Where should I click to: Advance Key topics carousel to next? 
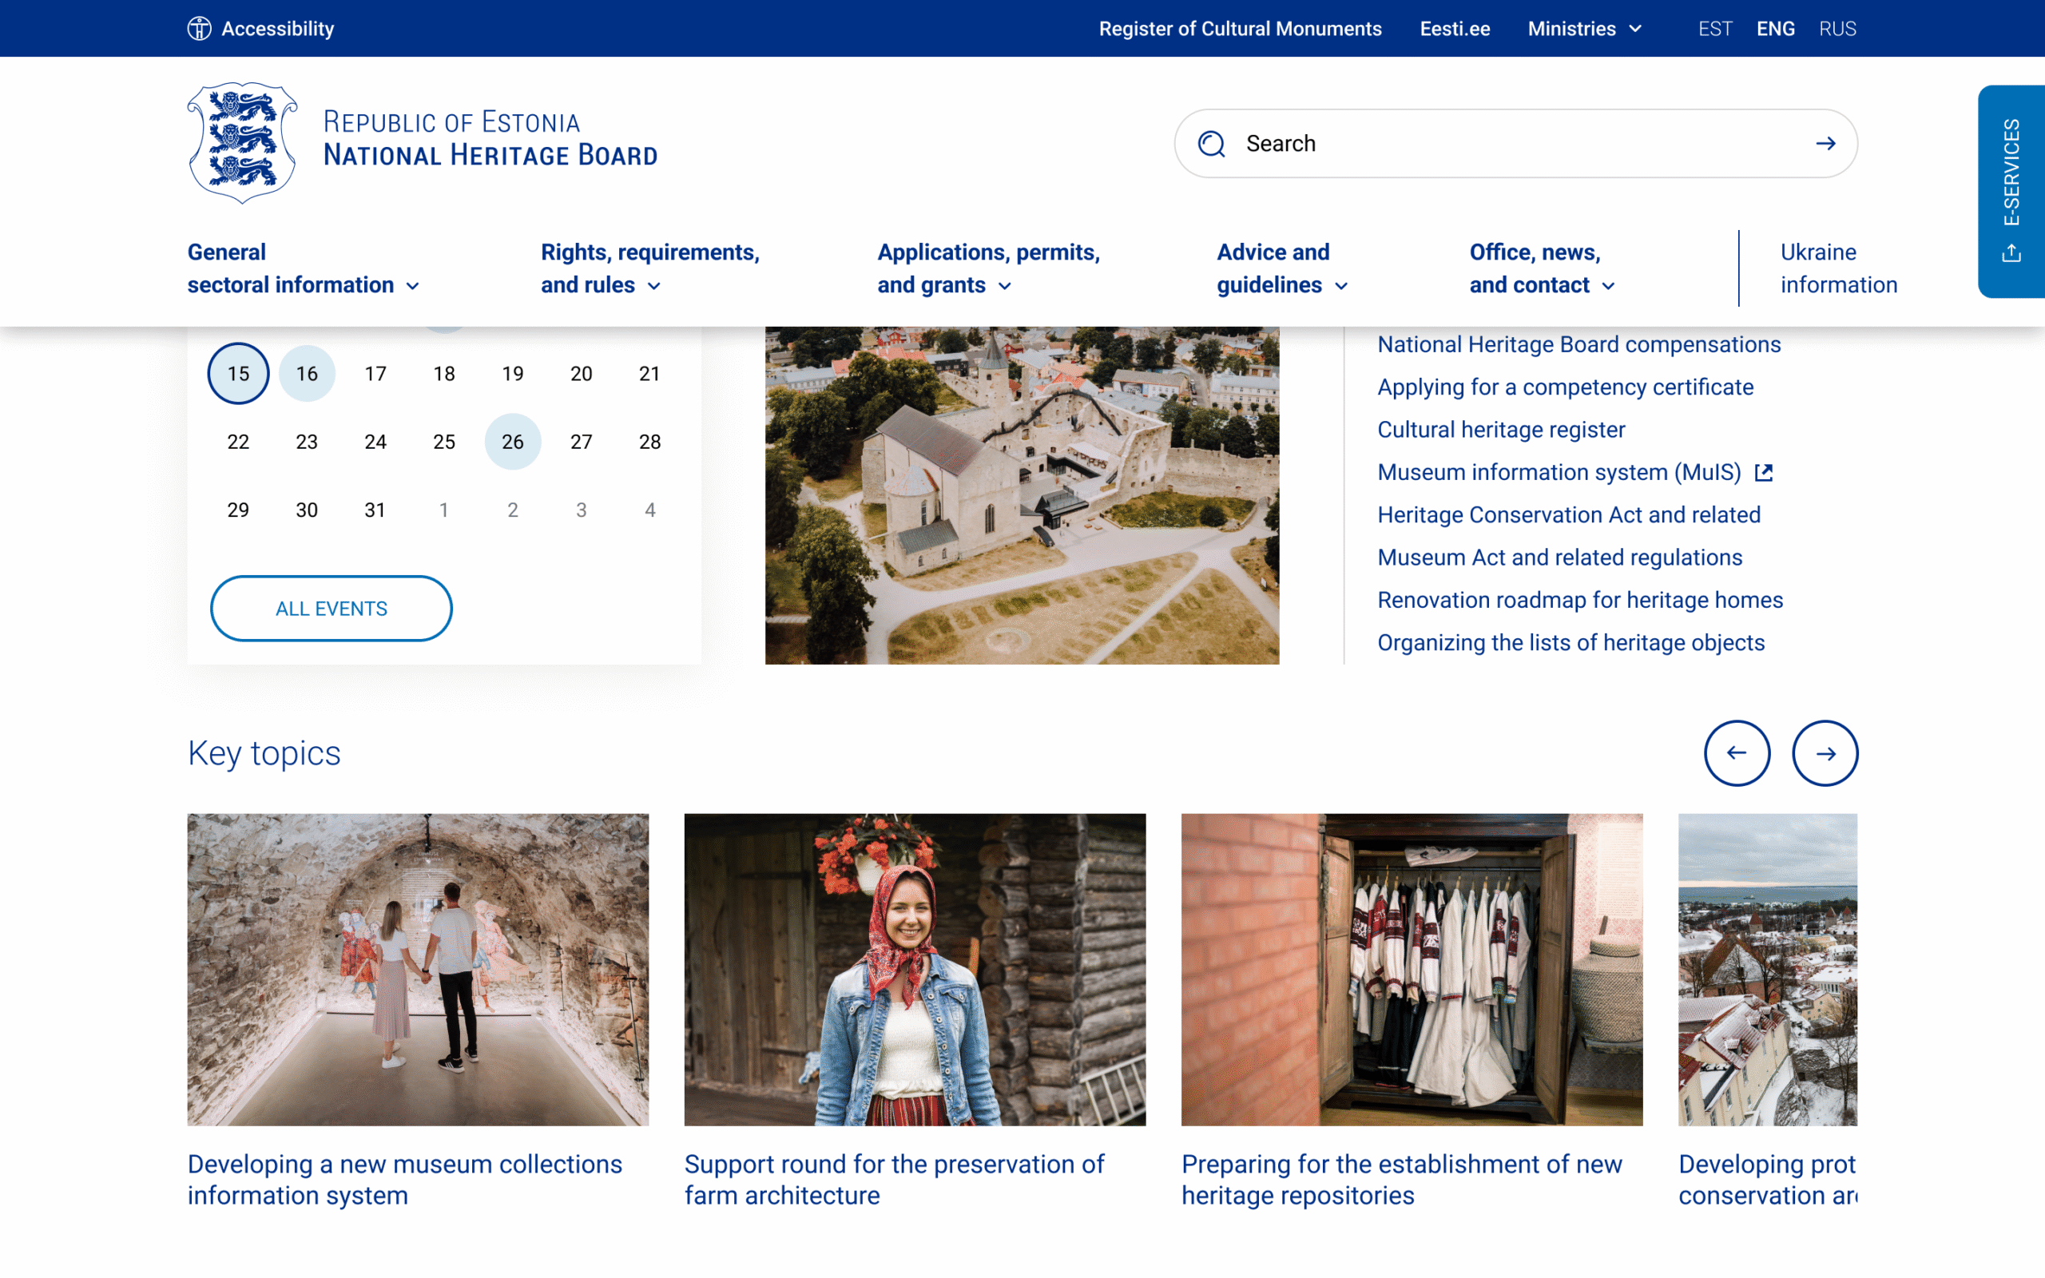[1825, 753]
